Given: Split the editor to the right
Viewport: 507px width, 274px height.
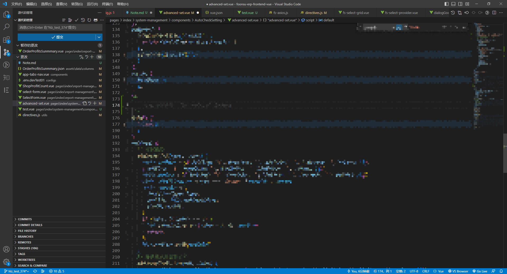Looking at the screenshot, I should (494, 13).
